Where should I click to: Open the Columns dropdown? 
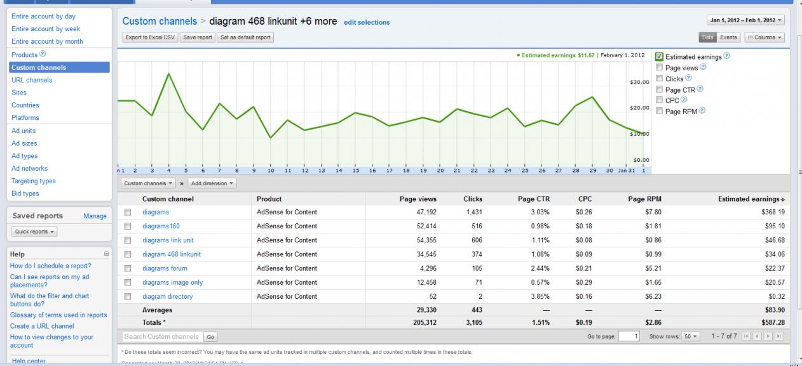click(x=765, y=37)
